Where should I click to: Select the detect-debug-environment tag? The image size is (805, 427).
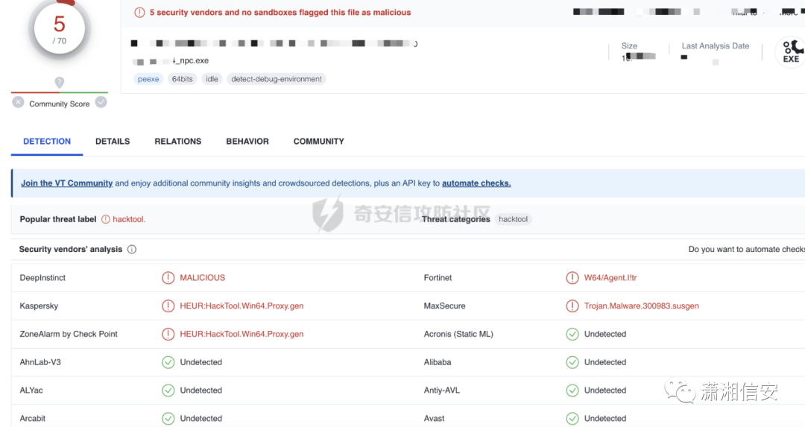point(277,79)
